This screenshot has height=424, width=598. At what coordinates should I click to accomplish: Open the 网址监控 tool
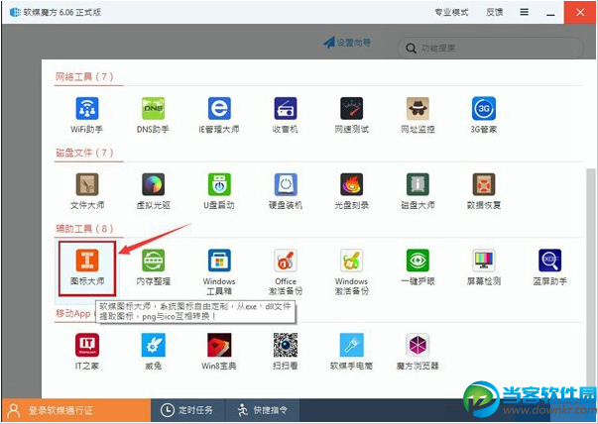pyautogui.click(x=418, y=115)
